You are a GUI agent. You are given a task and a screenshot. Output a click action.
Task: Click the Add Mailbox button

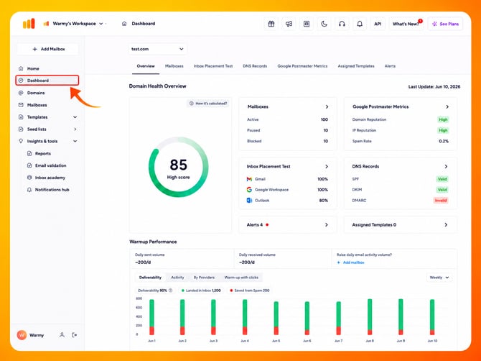pos(48,49)
